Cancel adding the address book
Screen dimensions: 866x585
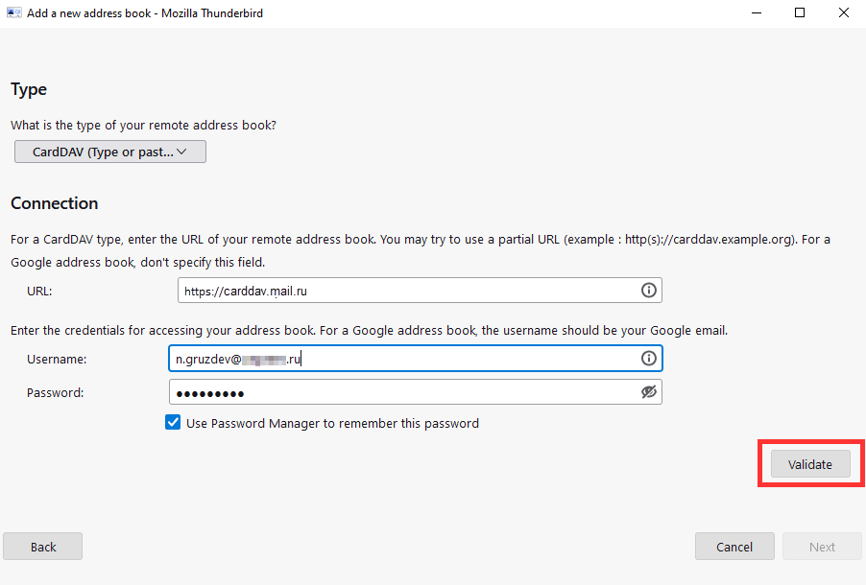pyautogui.click(x=734, y=547)
